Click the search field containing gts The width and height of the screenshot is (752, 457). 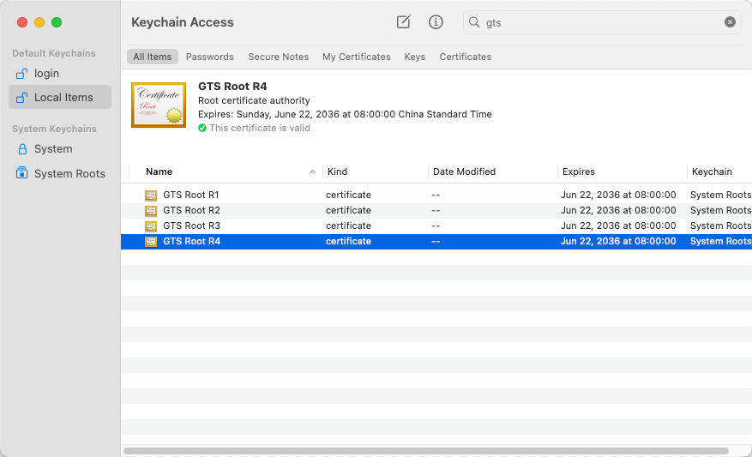pos(600,22)
